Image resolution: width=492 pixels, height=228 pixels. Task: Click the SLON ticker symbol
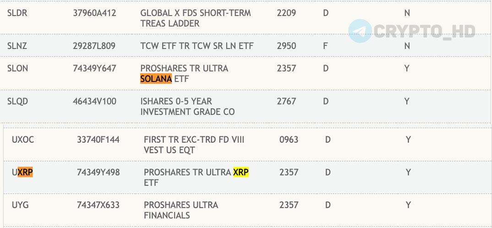click(x=17, y=68)
